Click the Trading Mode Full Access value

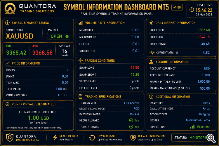132,103
